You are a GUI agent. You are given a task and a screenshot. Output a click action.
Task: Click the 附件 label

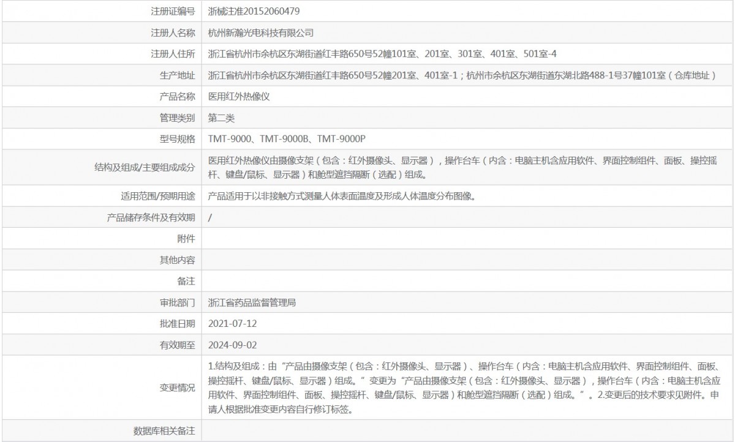(x=186, y=239)
